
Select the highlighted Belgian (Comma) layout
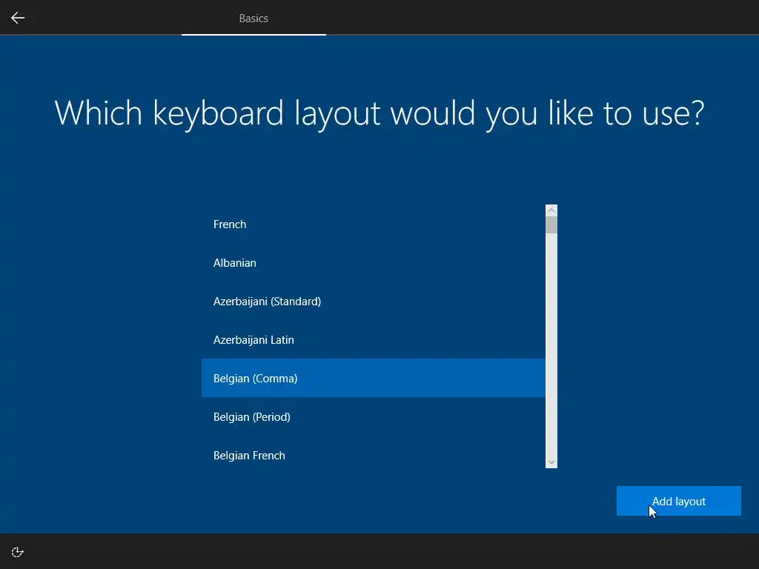(x=374, y=378)
